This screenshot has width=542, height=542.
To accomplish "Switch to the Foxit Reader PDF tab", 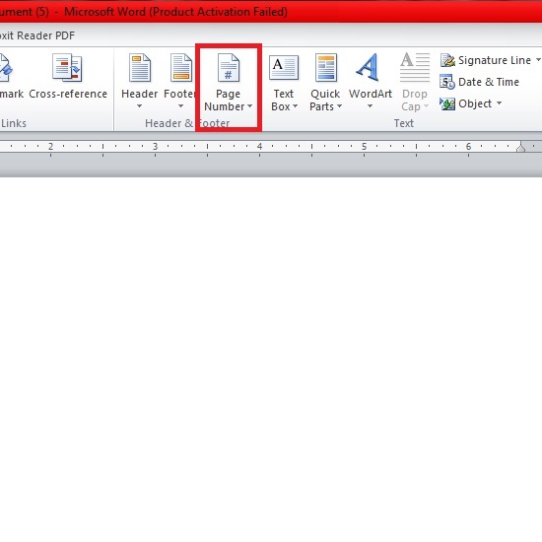I will (37, 35).
